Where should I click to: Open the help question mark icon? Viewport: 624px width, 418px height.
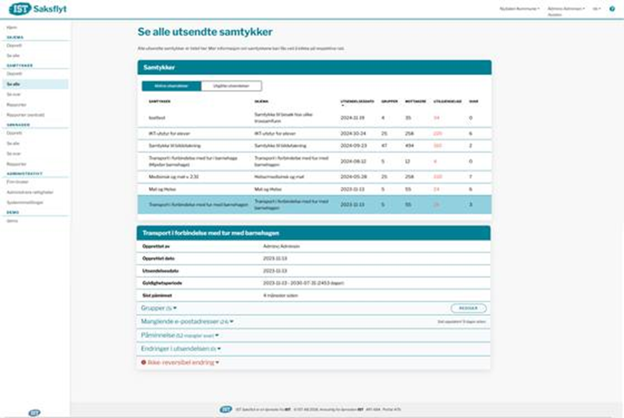click(612, 9)
